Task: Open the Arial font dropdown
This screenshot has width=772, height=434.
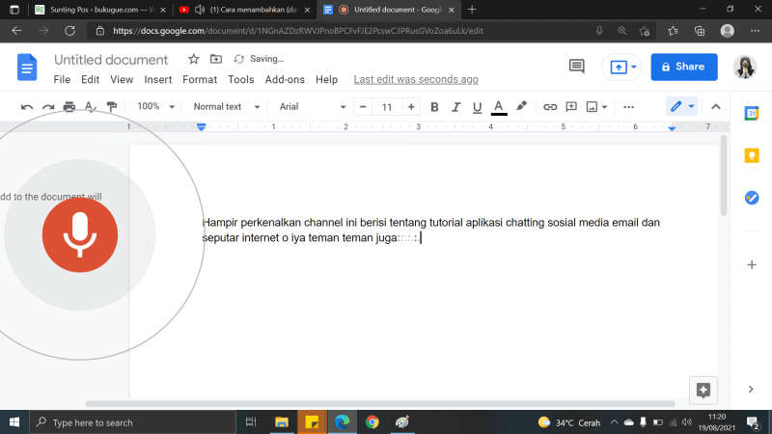Action: pyautogui.click(x=312, y=106)
